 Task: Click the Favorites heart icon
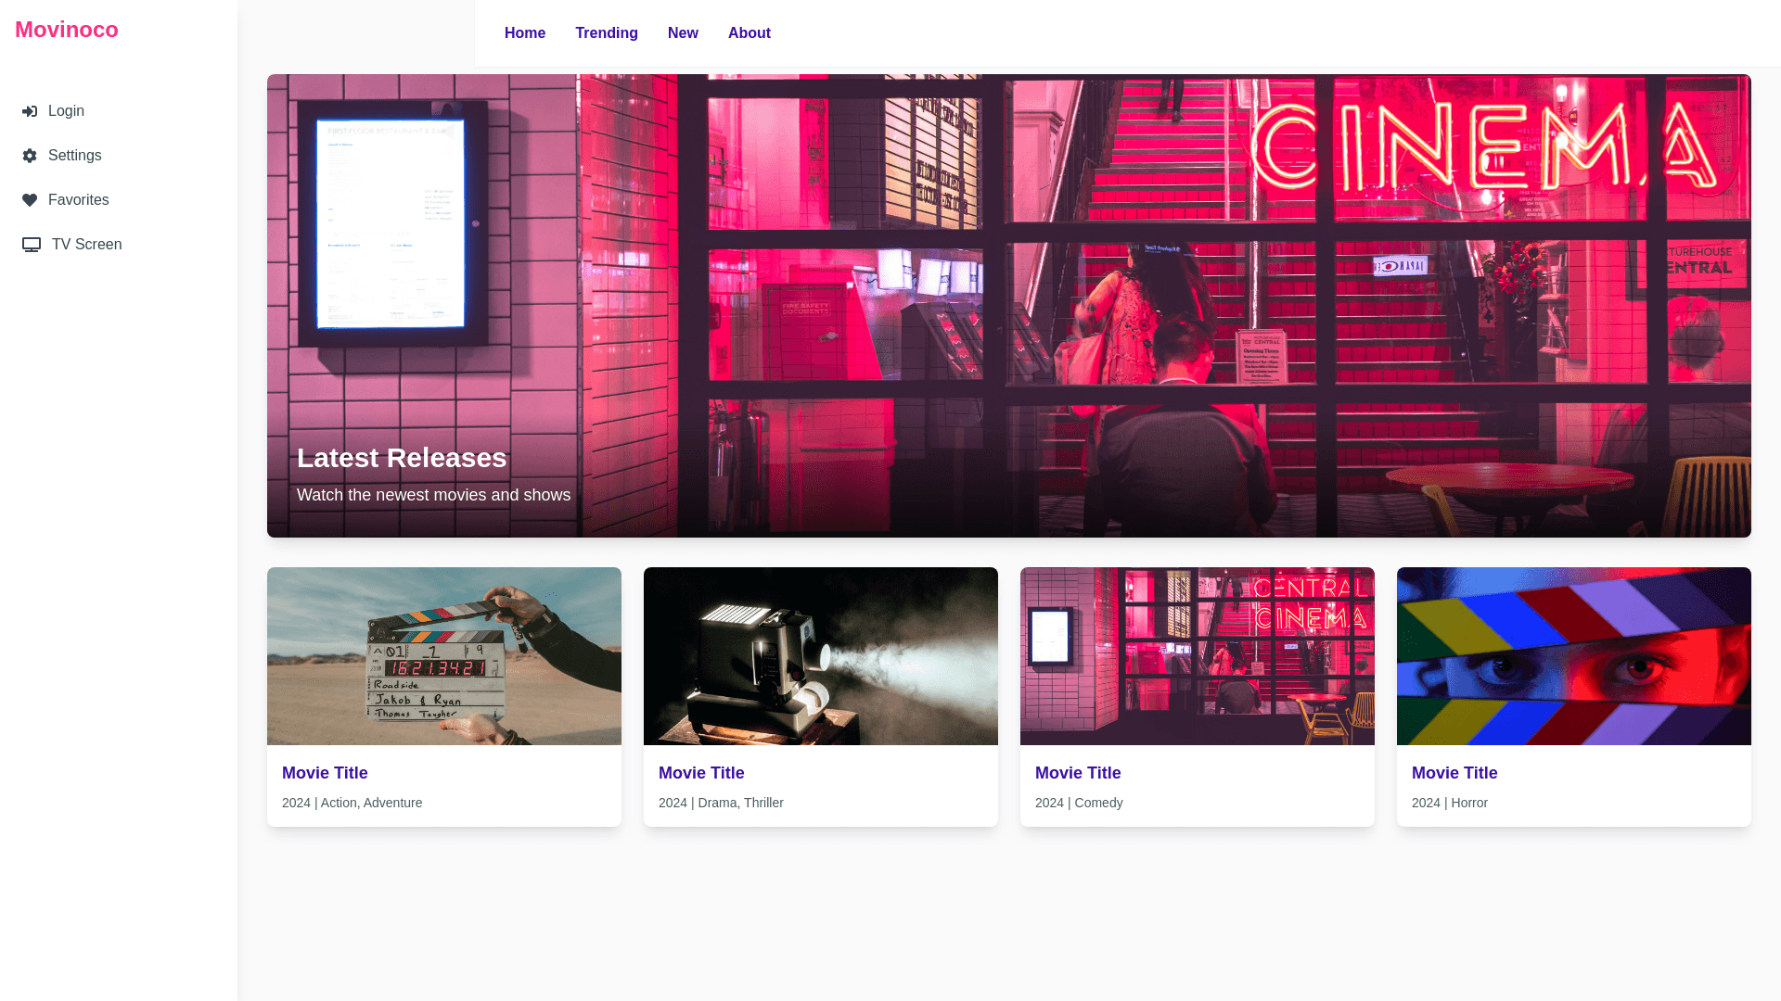(x=30, y=200)
